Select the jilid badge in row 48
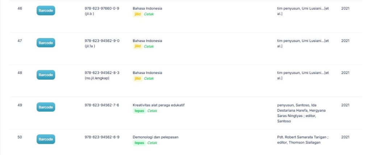The width and height of the screenshot is (371, 155). 138,79
